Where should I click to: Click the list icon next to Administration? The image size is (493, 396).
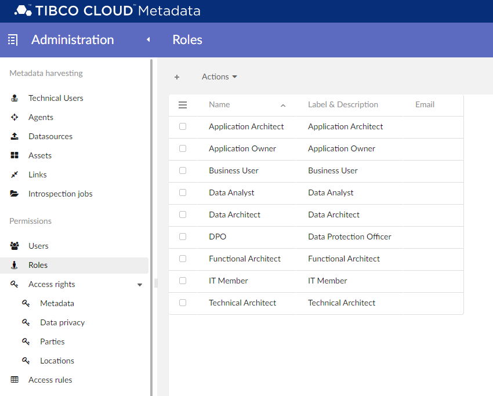11,39
